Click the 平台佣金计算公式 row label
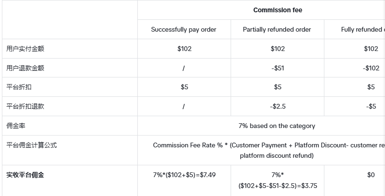The width and height of the screenshot is (385, 196). click(32, 145)
